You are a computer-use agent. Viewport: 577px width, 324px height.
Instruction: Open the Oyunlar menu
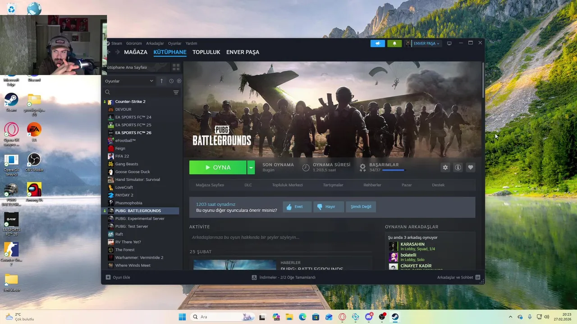pos(174,44)
